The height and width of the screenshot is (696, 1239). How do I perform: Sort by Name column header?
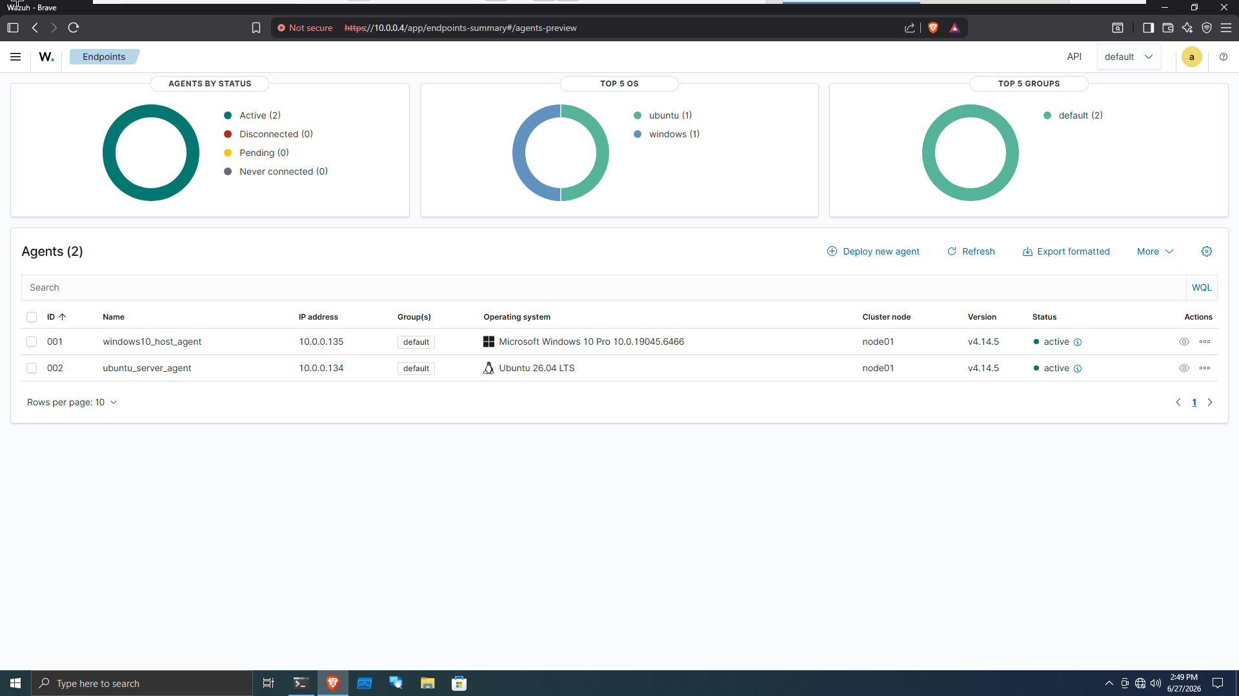[114, 317]
